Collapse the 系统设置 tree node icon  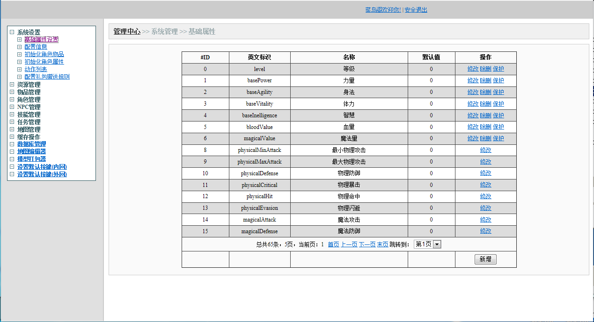click(x=12, y=32)
